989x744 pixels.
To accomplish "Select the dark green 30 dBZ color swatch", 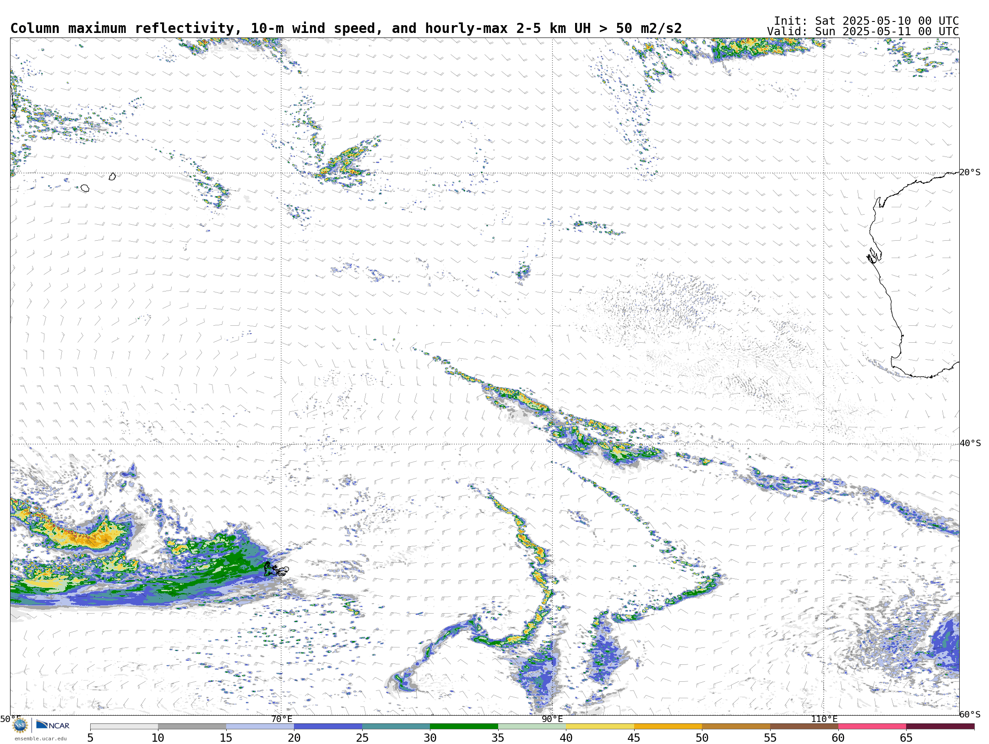I will [x=464, y=727].
